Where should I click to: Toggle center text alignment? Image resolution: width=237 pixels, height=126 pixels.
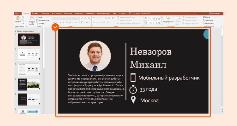click(x=98, y=22)
